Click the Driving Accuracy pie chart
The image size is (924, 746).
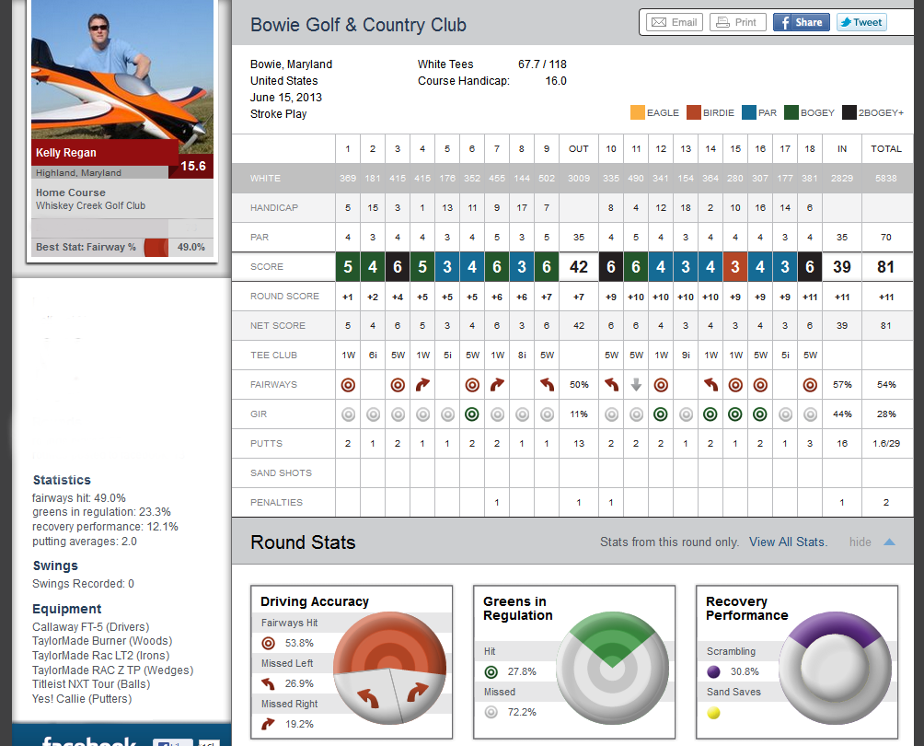click(389, 664)
